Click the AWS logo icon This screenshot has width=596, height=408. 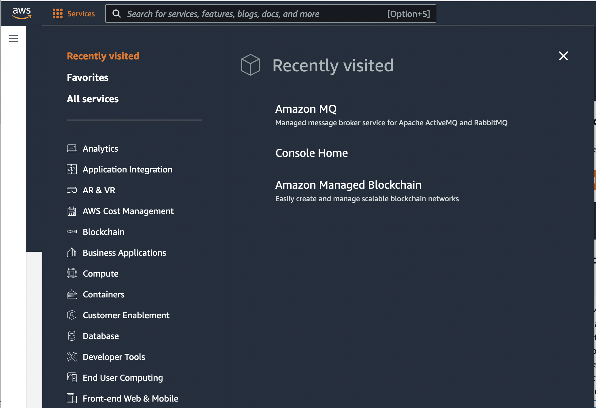21,13
